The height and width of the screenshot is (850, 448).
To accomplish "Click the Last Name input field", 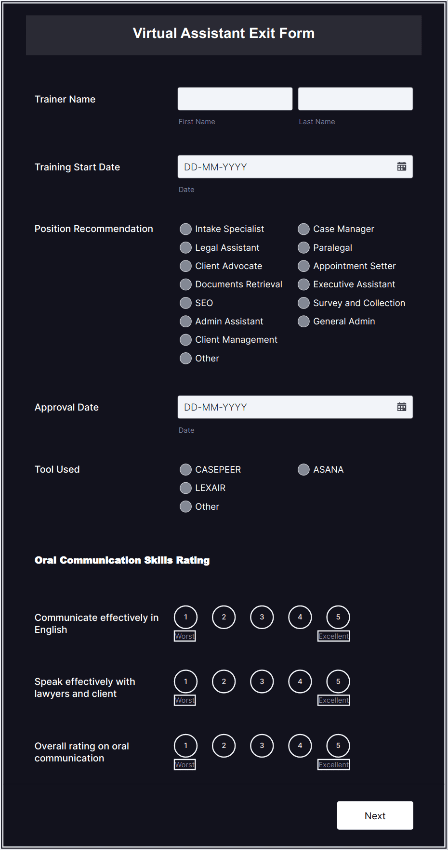I will click(355, 98).
